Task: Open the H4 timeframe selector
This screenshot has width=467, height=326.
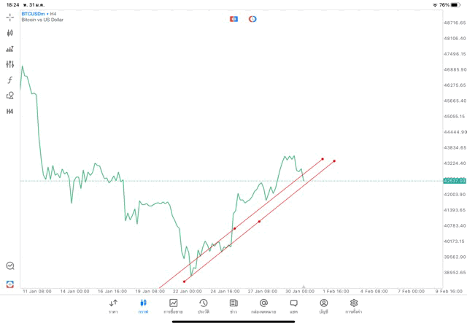Action: point(9,112)
